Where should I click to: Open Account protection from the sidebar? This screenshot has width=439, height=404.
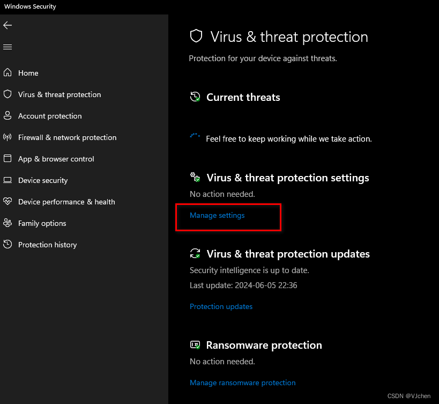click(x=50, y=116)
